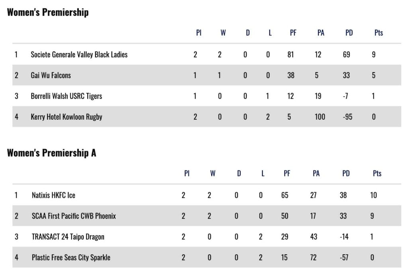Click L column header in Premiership A table

pos(263,174)
